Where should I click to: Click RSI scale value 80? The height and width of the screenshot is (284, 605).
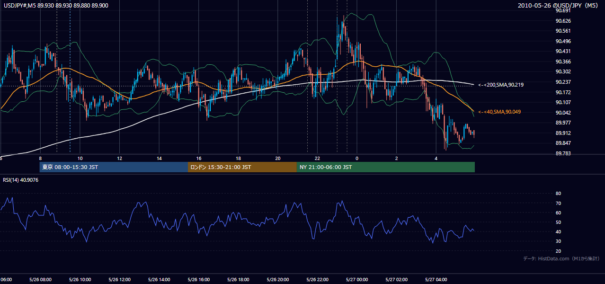[559, 194]
